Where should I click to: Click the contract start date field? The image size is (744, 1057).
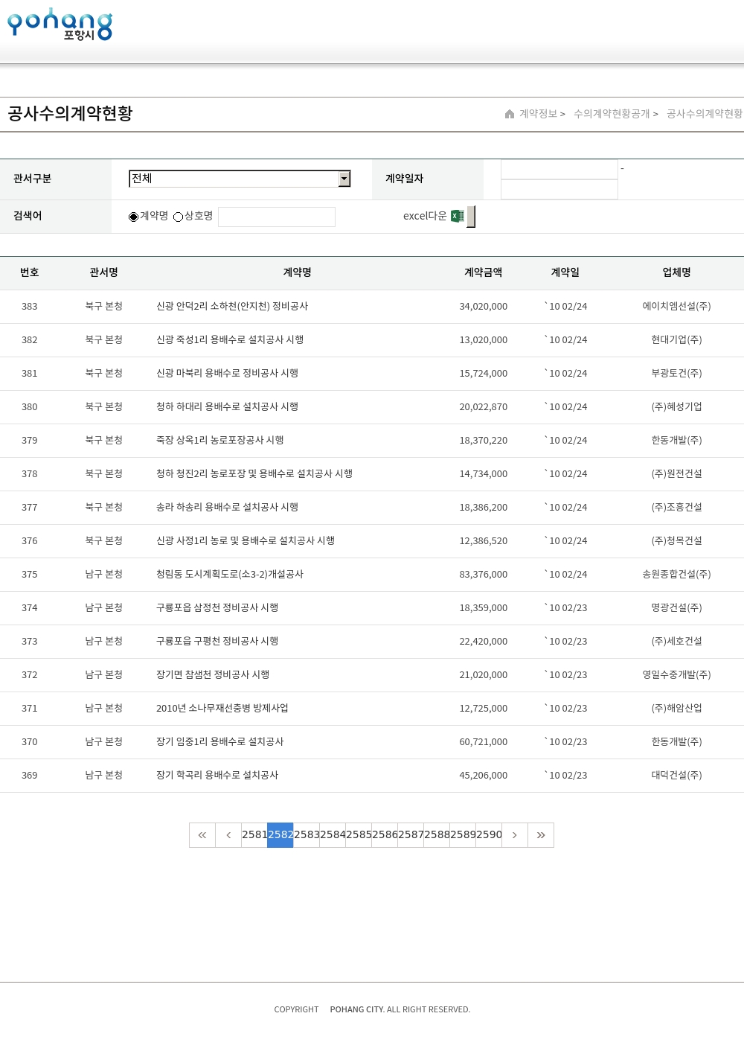click(559, 170)
